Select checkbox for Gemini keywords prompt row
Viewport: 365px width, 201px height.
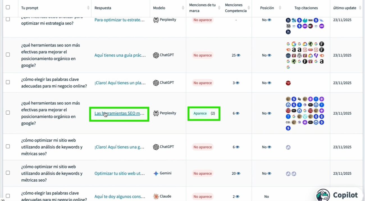coord(8,173)
